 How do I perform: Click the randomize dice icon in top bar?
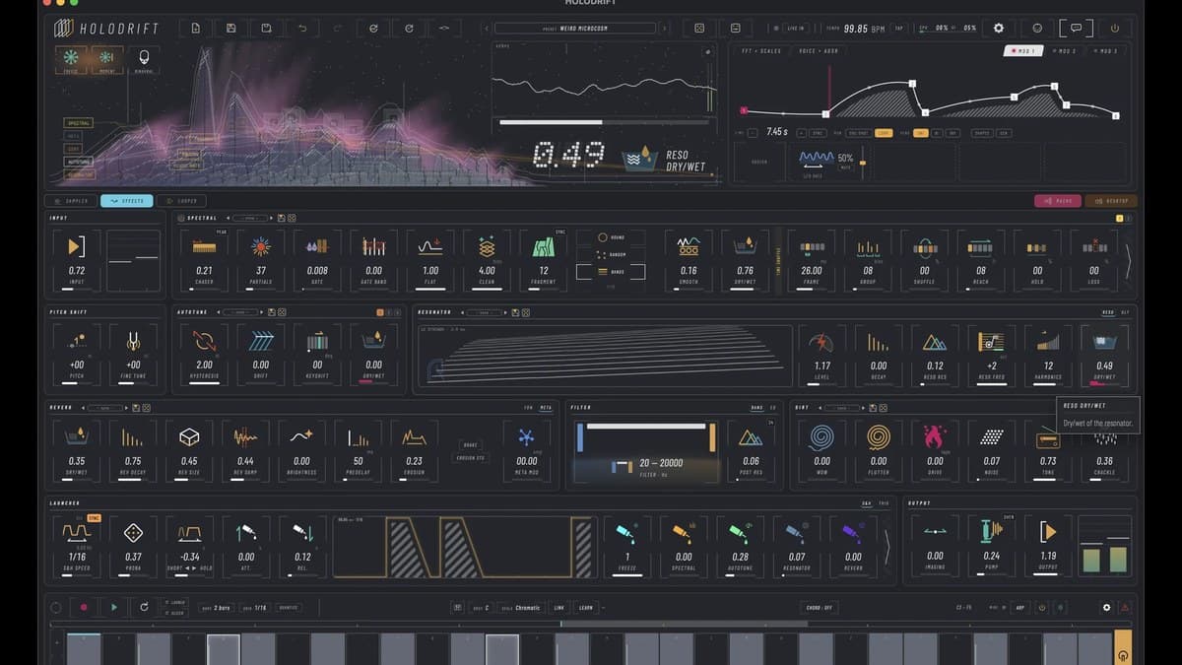click(x=699, y=29)
